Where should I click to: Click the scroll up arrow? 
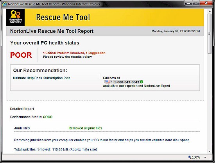point(210,11)
